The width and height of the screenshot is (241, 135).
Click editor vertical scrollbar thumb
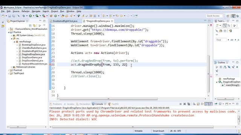coord(209,73)
